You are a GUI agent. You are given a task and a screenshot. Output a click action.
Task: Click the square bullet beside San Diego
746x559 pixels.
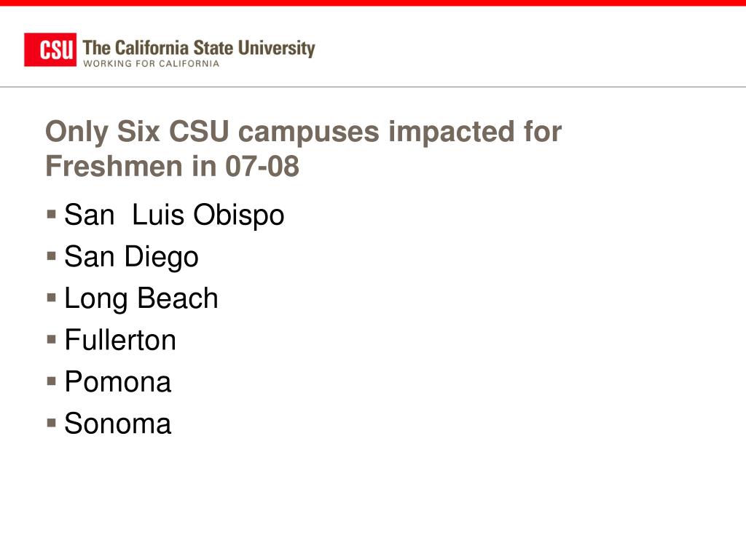52,255
